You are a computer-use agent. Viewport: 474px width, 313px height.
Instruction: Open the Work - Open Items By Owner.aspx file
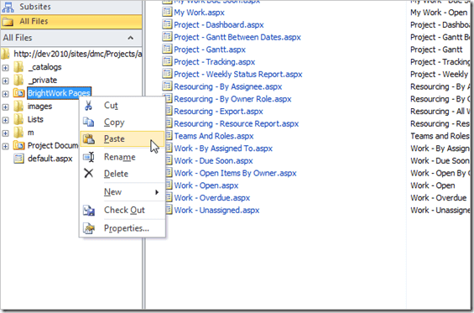click(x=235, y=174)
